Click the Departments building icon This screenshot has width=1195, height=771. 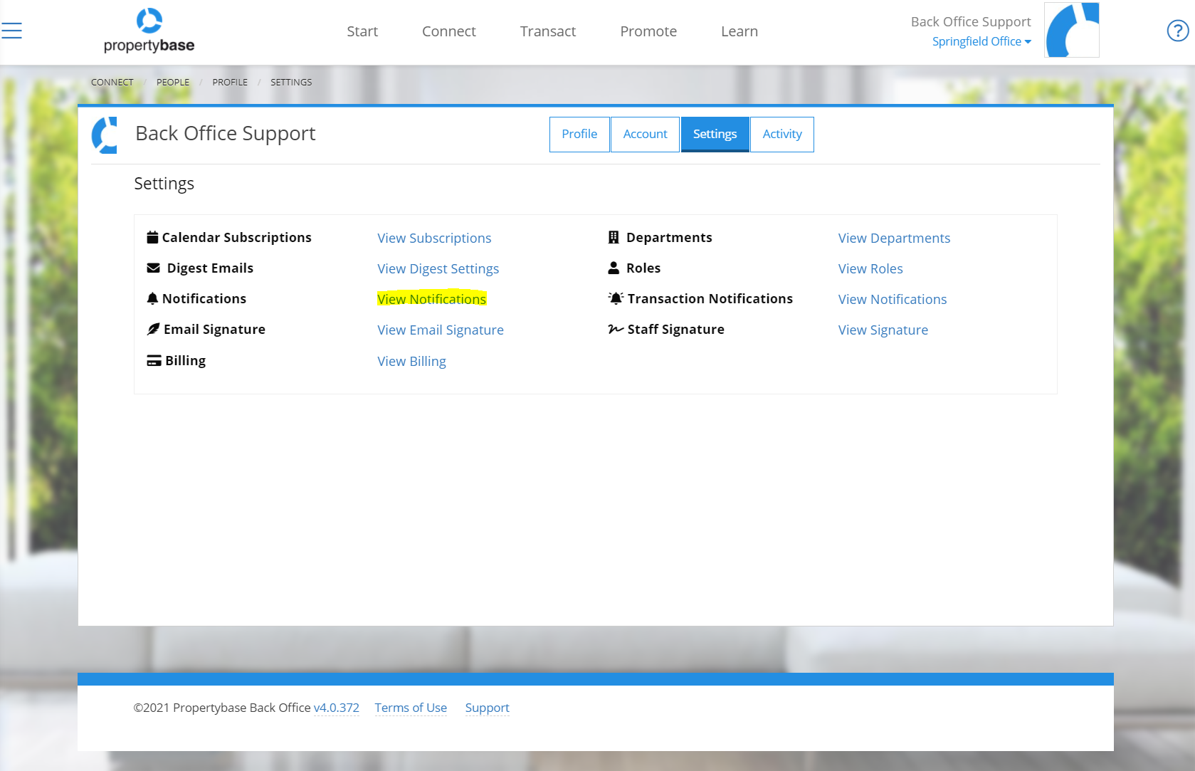tap(613, 236)
